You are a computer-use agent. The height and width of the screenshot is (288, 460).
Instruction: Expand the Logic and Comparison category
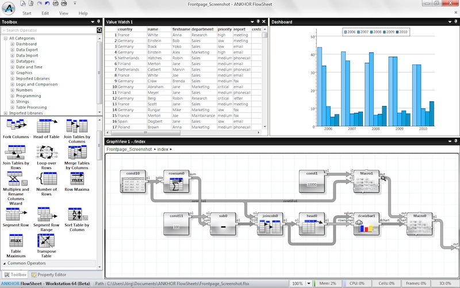point(12,84)
